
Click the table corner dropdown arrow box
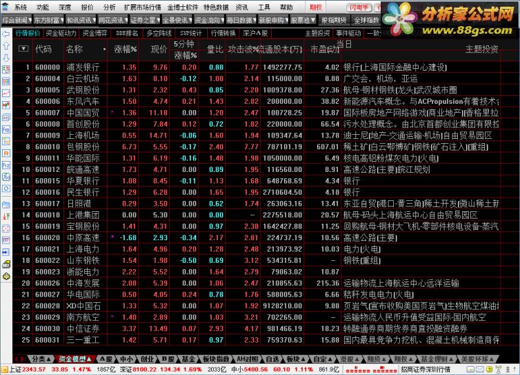coord(23,49)
